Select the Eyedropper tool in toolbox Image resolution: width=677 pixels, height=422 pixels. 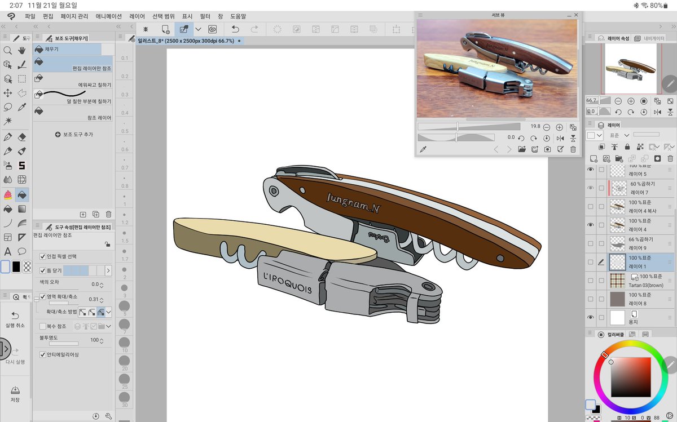(x=23, y=107)
